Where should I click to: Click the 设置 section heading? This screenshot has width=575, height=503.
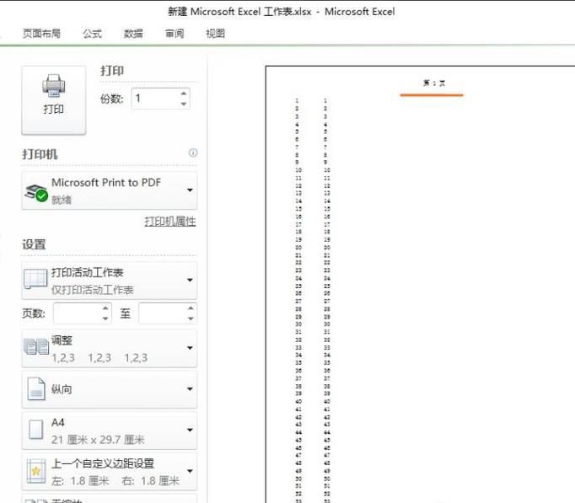click(34, 244)
